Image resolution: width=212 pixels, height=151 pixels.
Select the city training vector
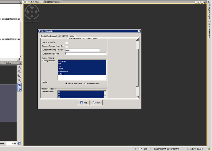[x=82, y=66]
